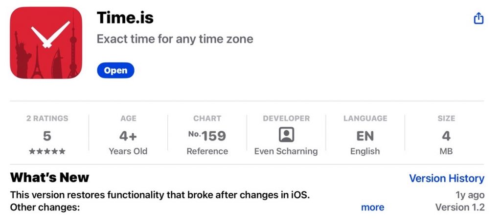Tap the Age 4+ rating cell
The image size is (501, 224).
(x=128, y=136)
